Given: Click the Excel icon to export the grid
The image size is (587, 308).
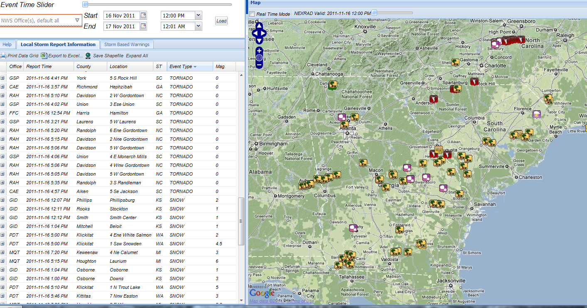Looking at the screenshot, I should 44,55.
